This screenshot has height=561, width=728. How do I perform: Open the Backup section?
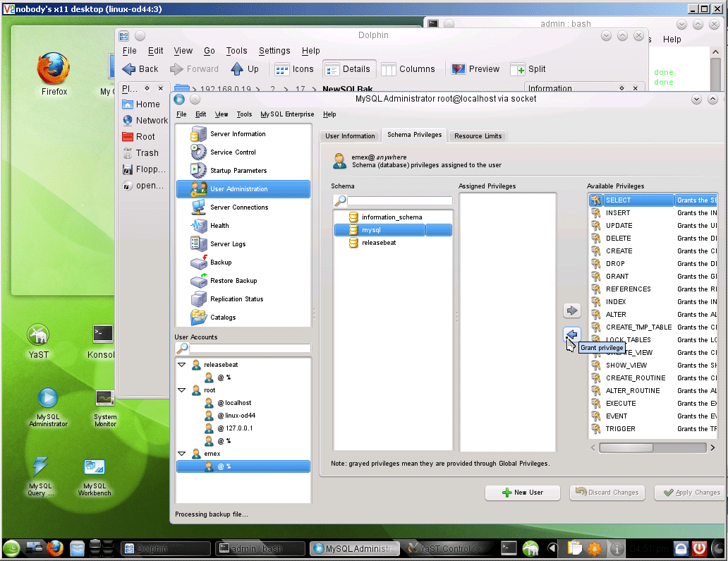(x=243, y=263)
